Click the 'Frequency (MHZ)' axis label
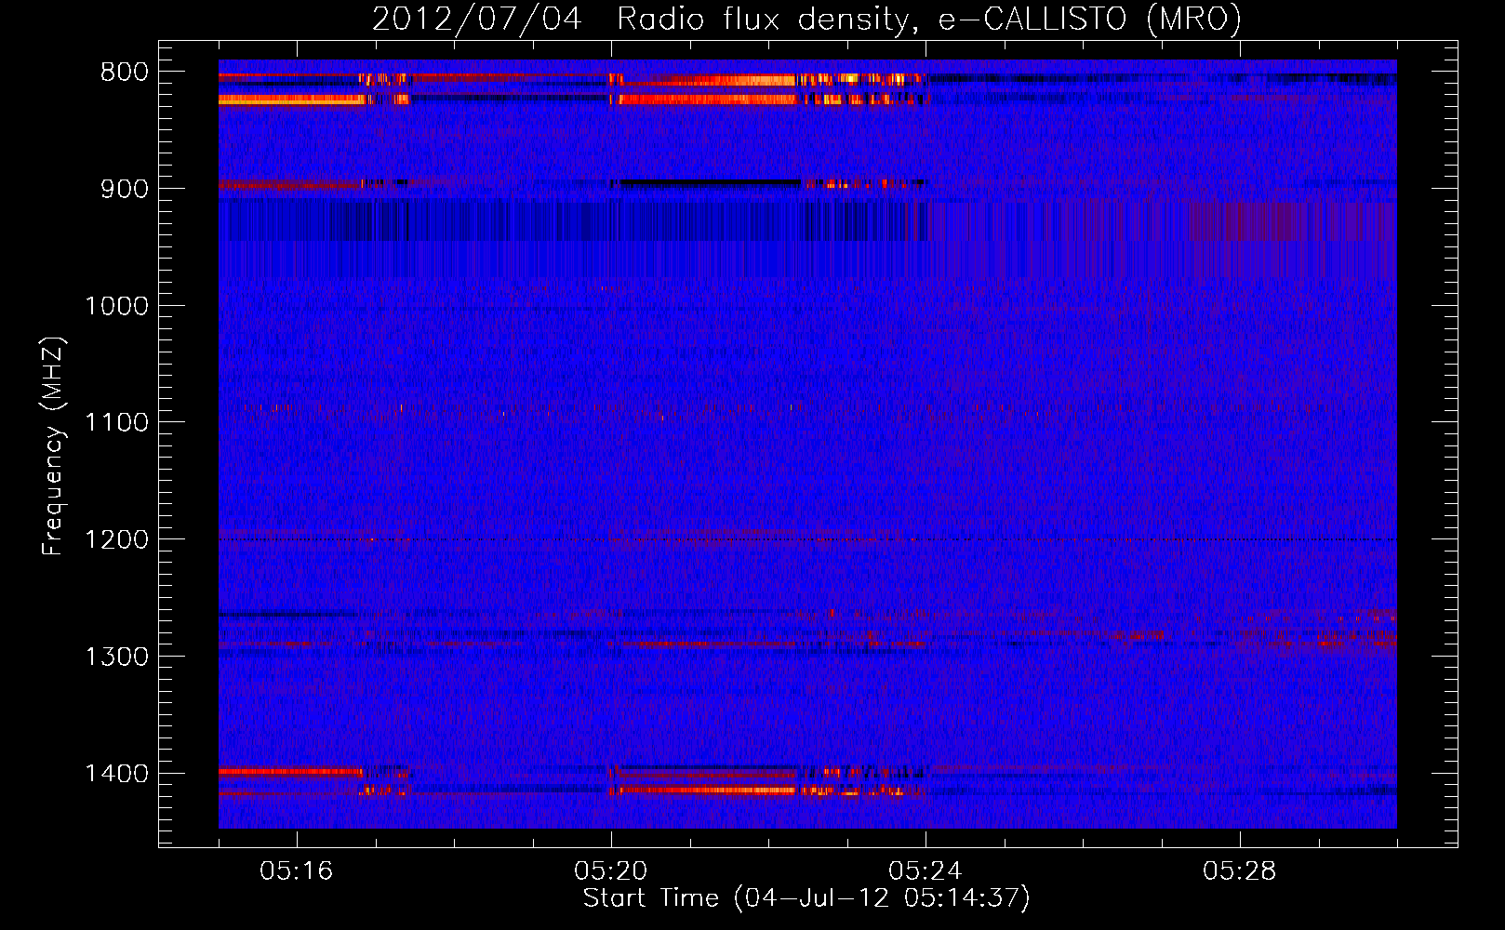 coord(54,445)
